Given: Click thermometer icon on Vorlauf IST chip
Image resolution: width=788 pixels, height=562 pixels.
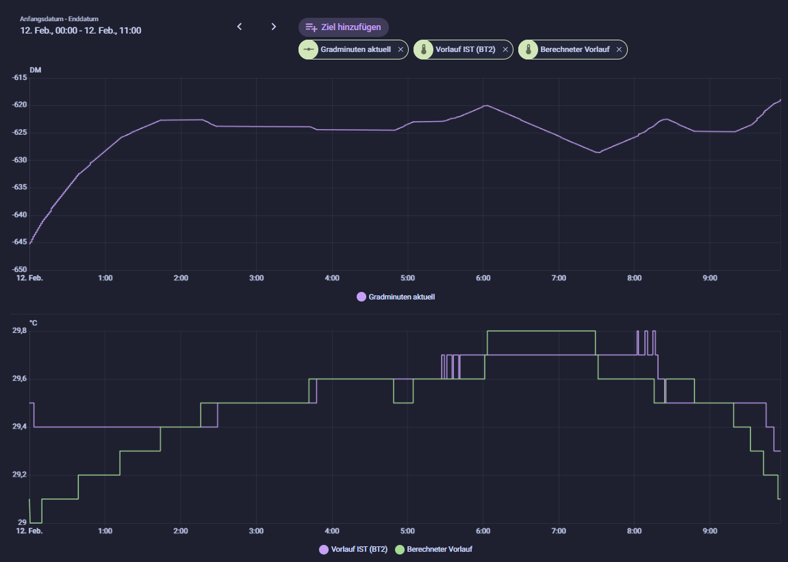Looking at the screenshot, I should pos(424,50).
